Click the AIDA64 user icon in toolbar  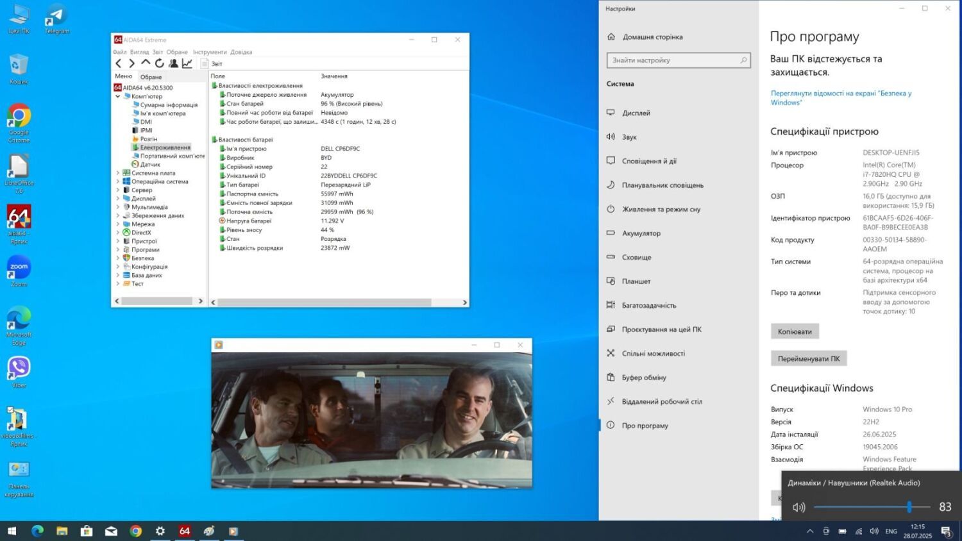pyautogui.click(x=173, y=63)
